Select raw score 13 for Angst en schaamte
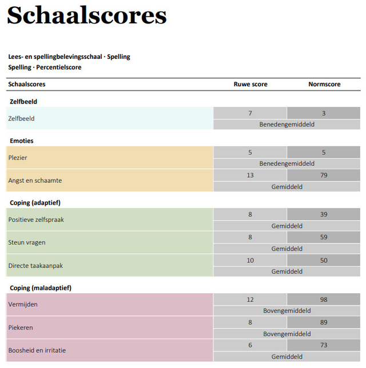 (250, 175)
